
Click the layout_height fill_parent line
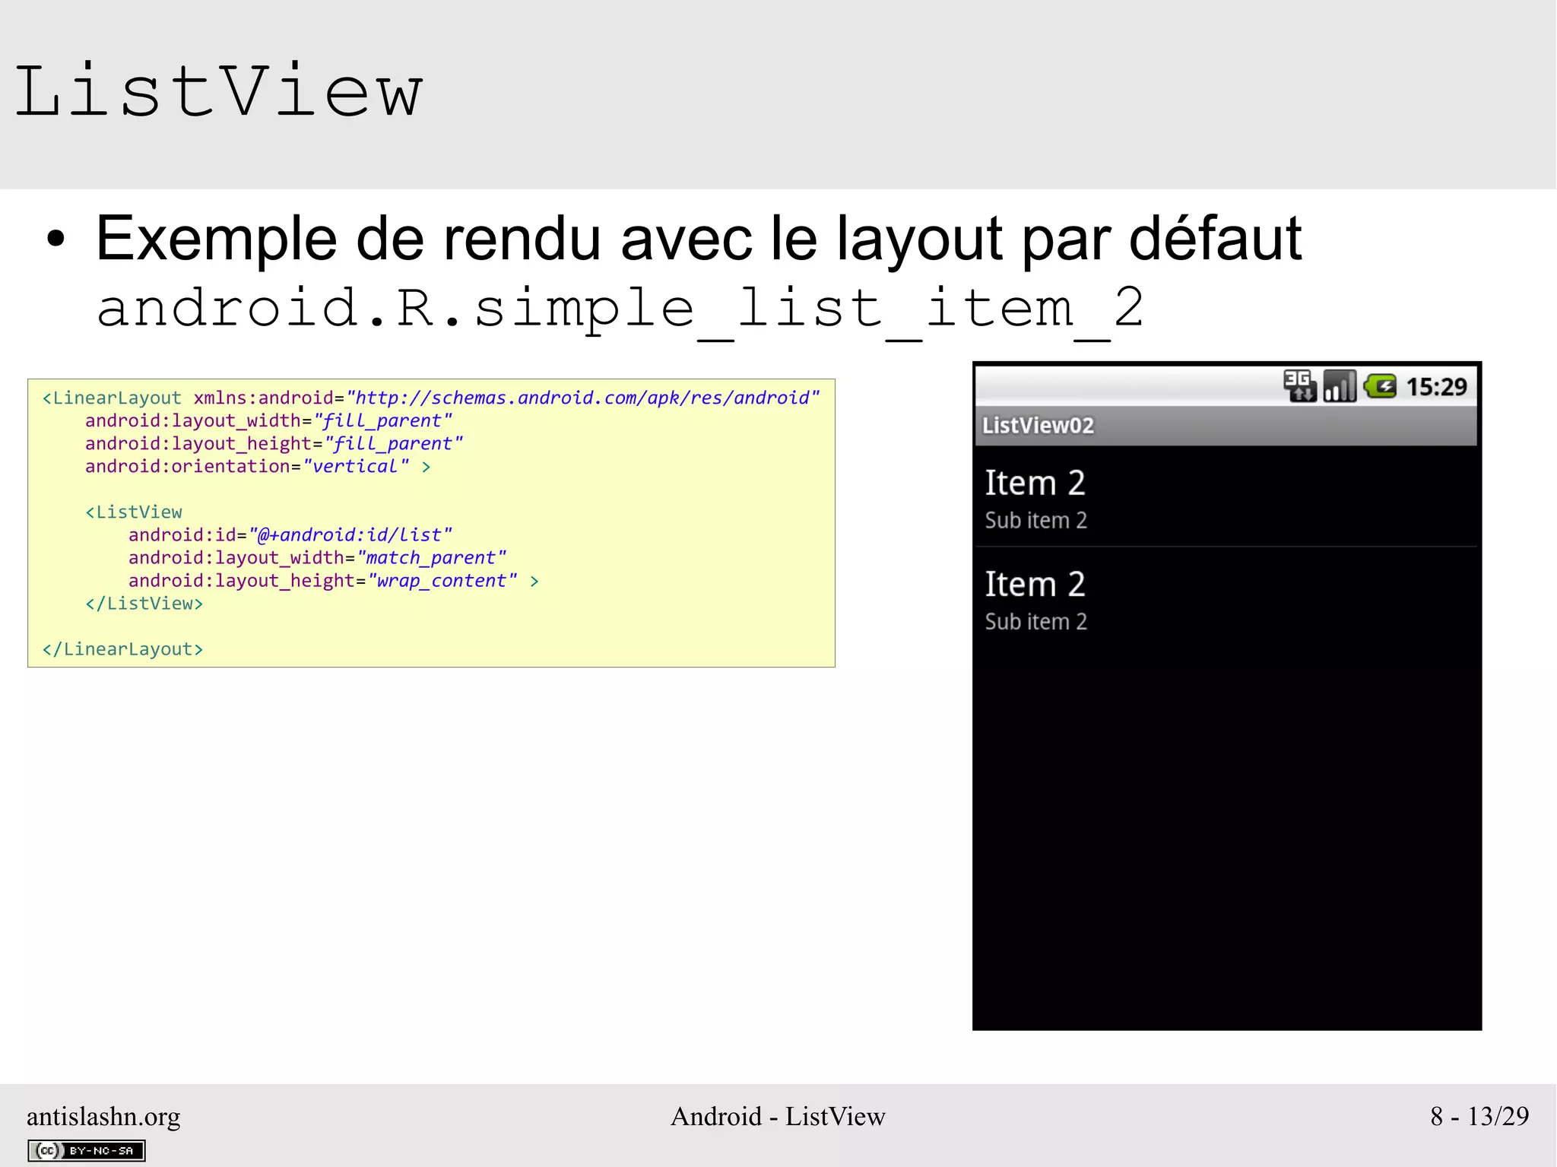pos(274,443)
